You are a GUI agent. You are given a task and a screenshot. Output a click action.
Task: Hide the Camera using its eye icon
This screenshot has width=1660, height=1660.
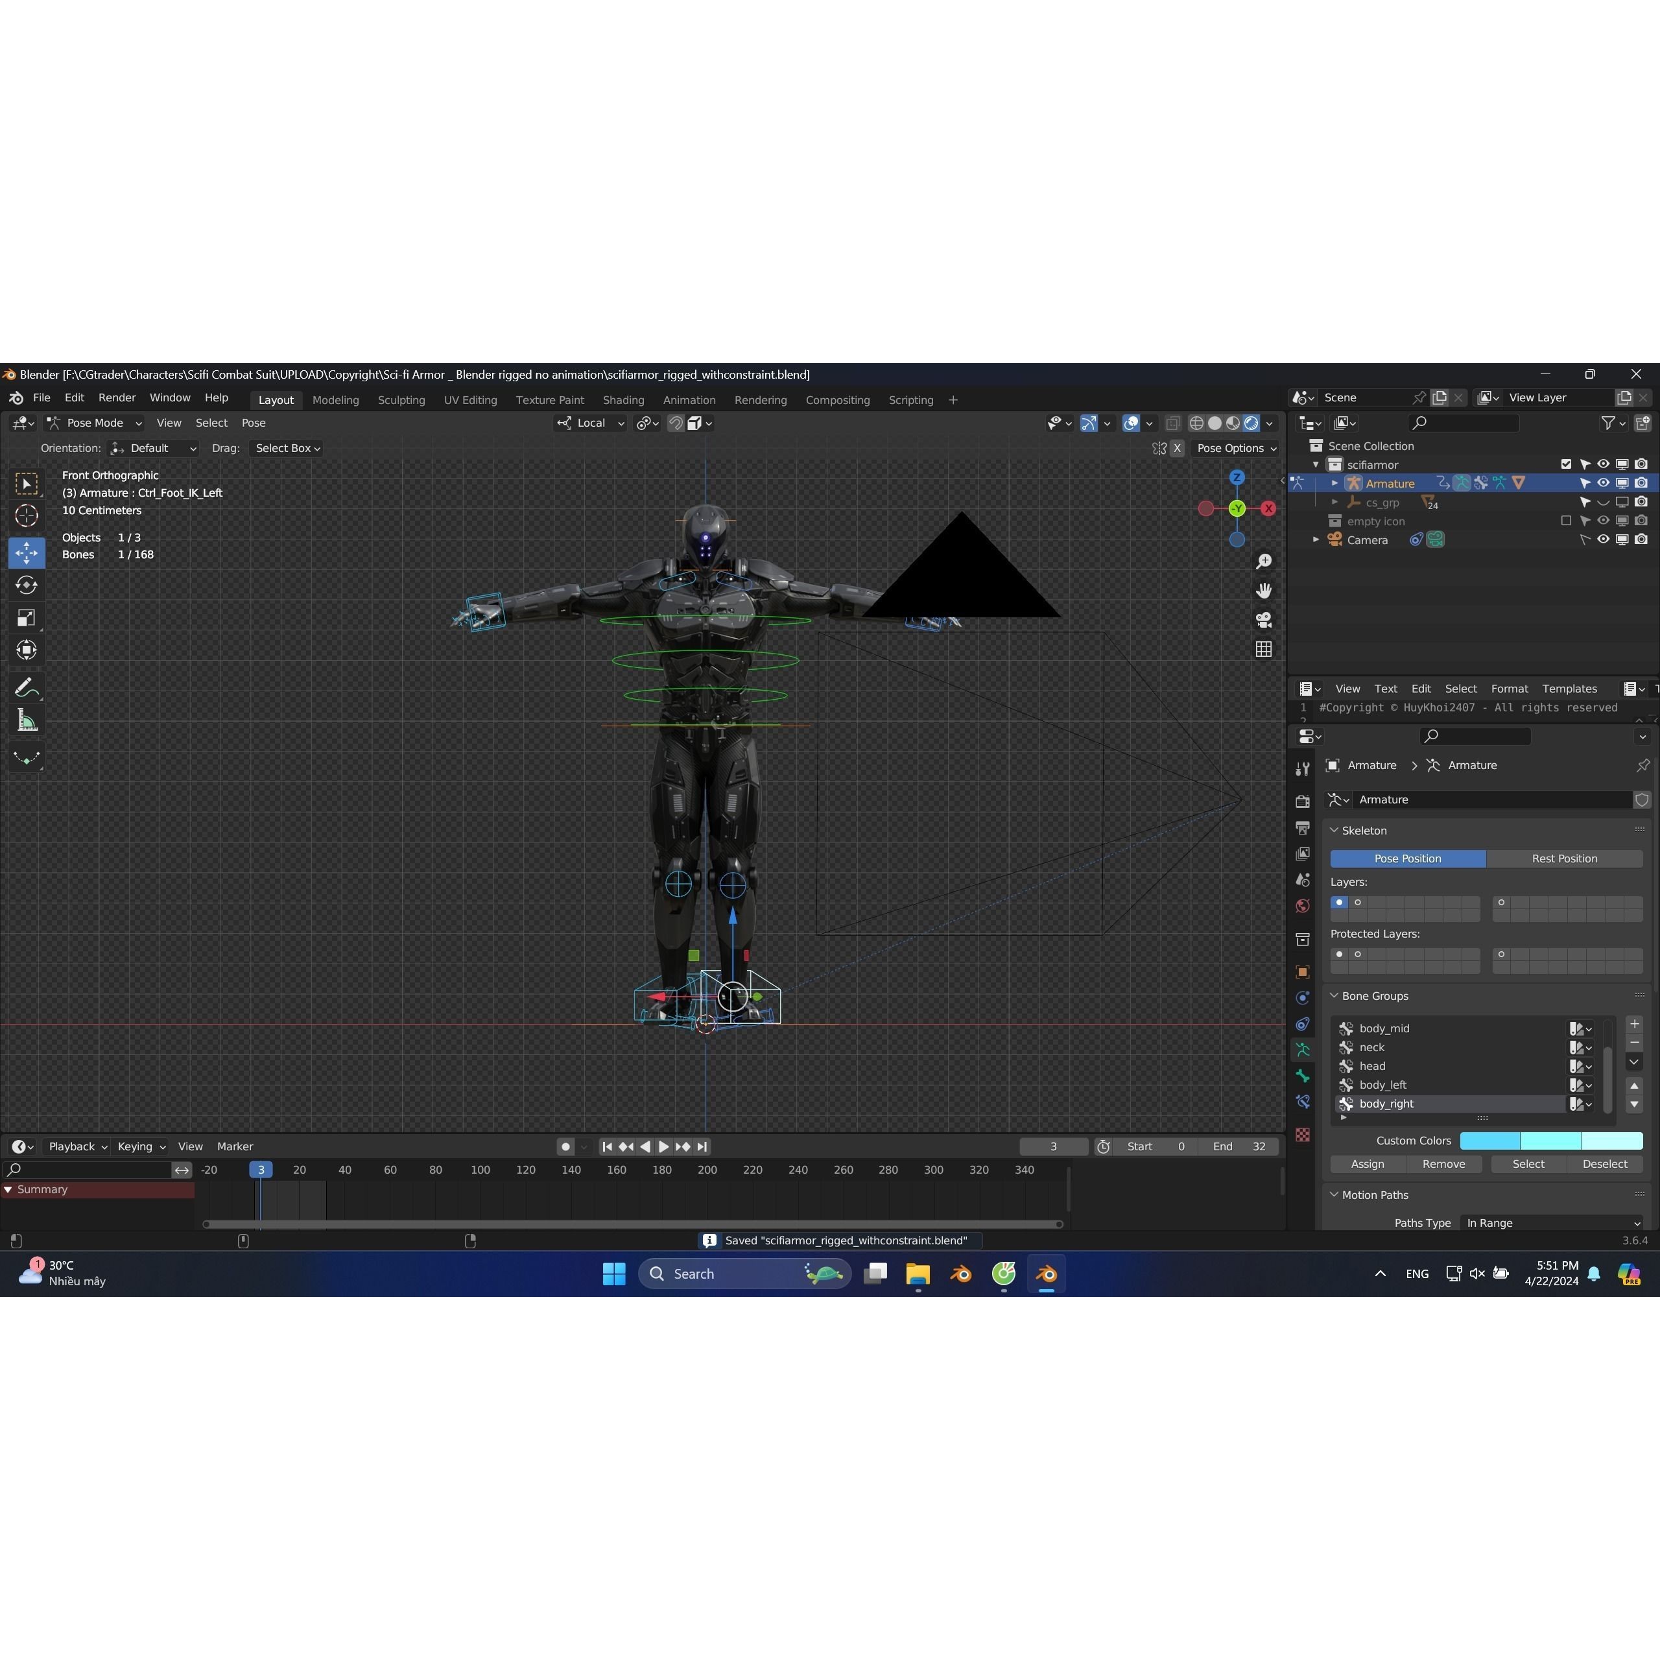click(x=1604, y=539)
